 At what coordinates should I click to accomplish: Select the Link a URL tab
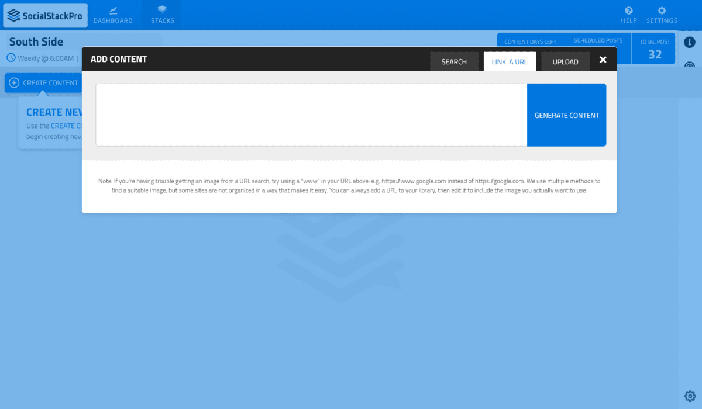510,61
